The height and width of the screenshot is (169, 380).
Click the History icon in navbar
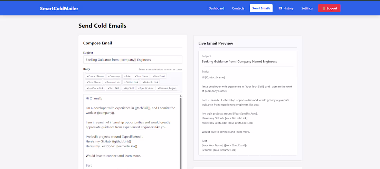281,8
